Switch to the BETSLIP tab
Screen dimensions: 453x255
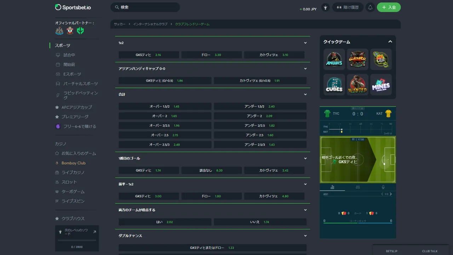coord(391,251)
